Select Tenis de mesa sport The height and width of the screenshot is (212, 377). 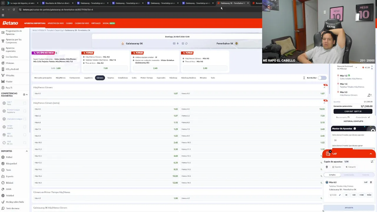click(13, 208)
